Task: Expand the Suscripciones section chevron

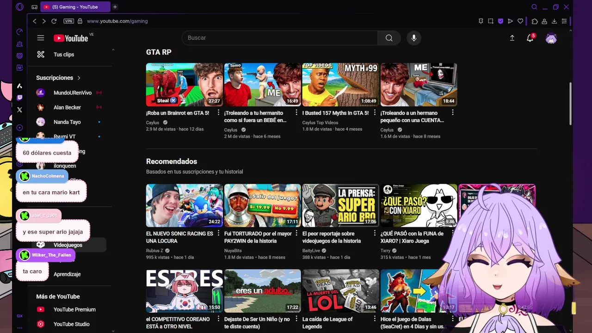Action: click(79, 78)
